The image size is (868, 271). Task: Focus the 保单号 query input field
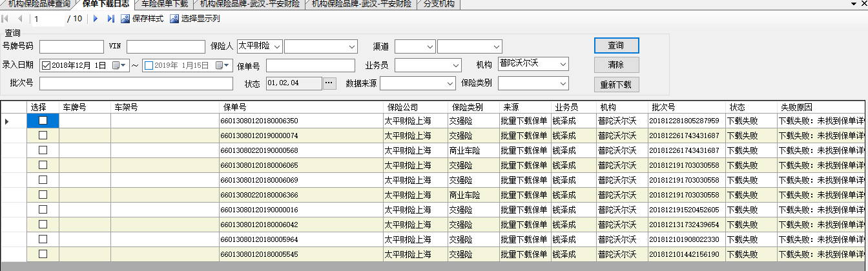[x=311, y=65]
